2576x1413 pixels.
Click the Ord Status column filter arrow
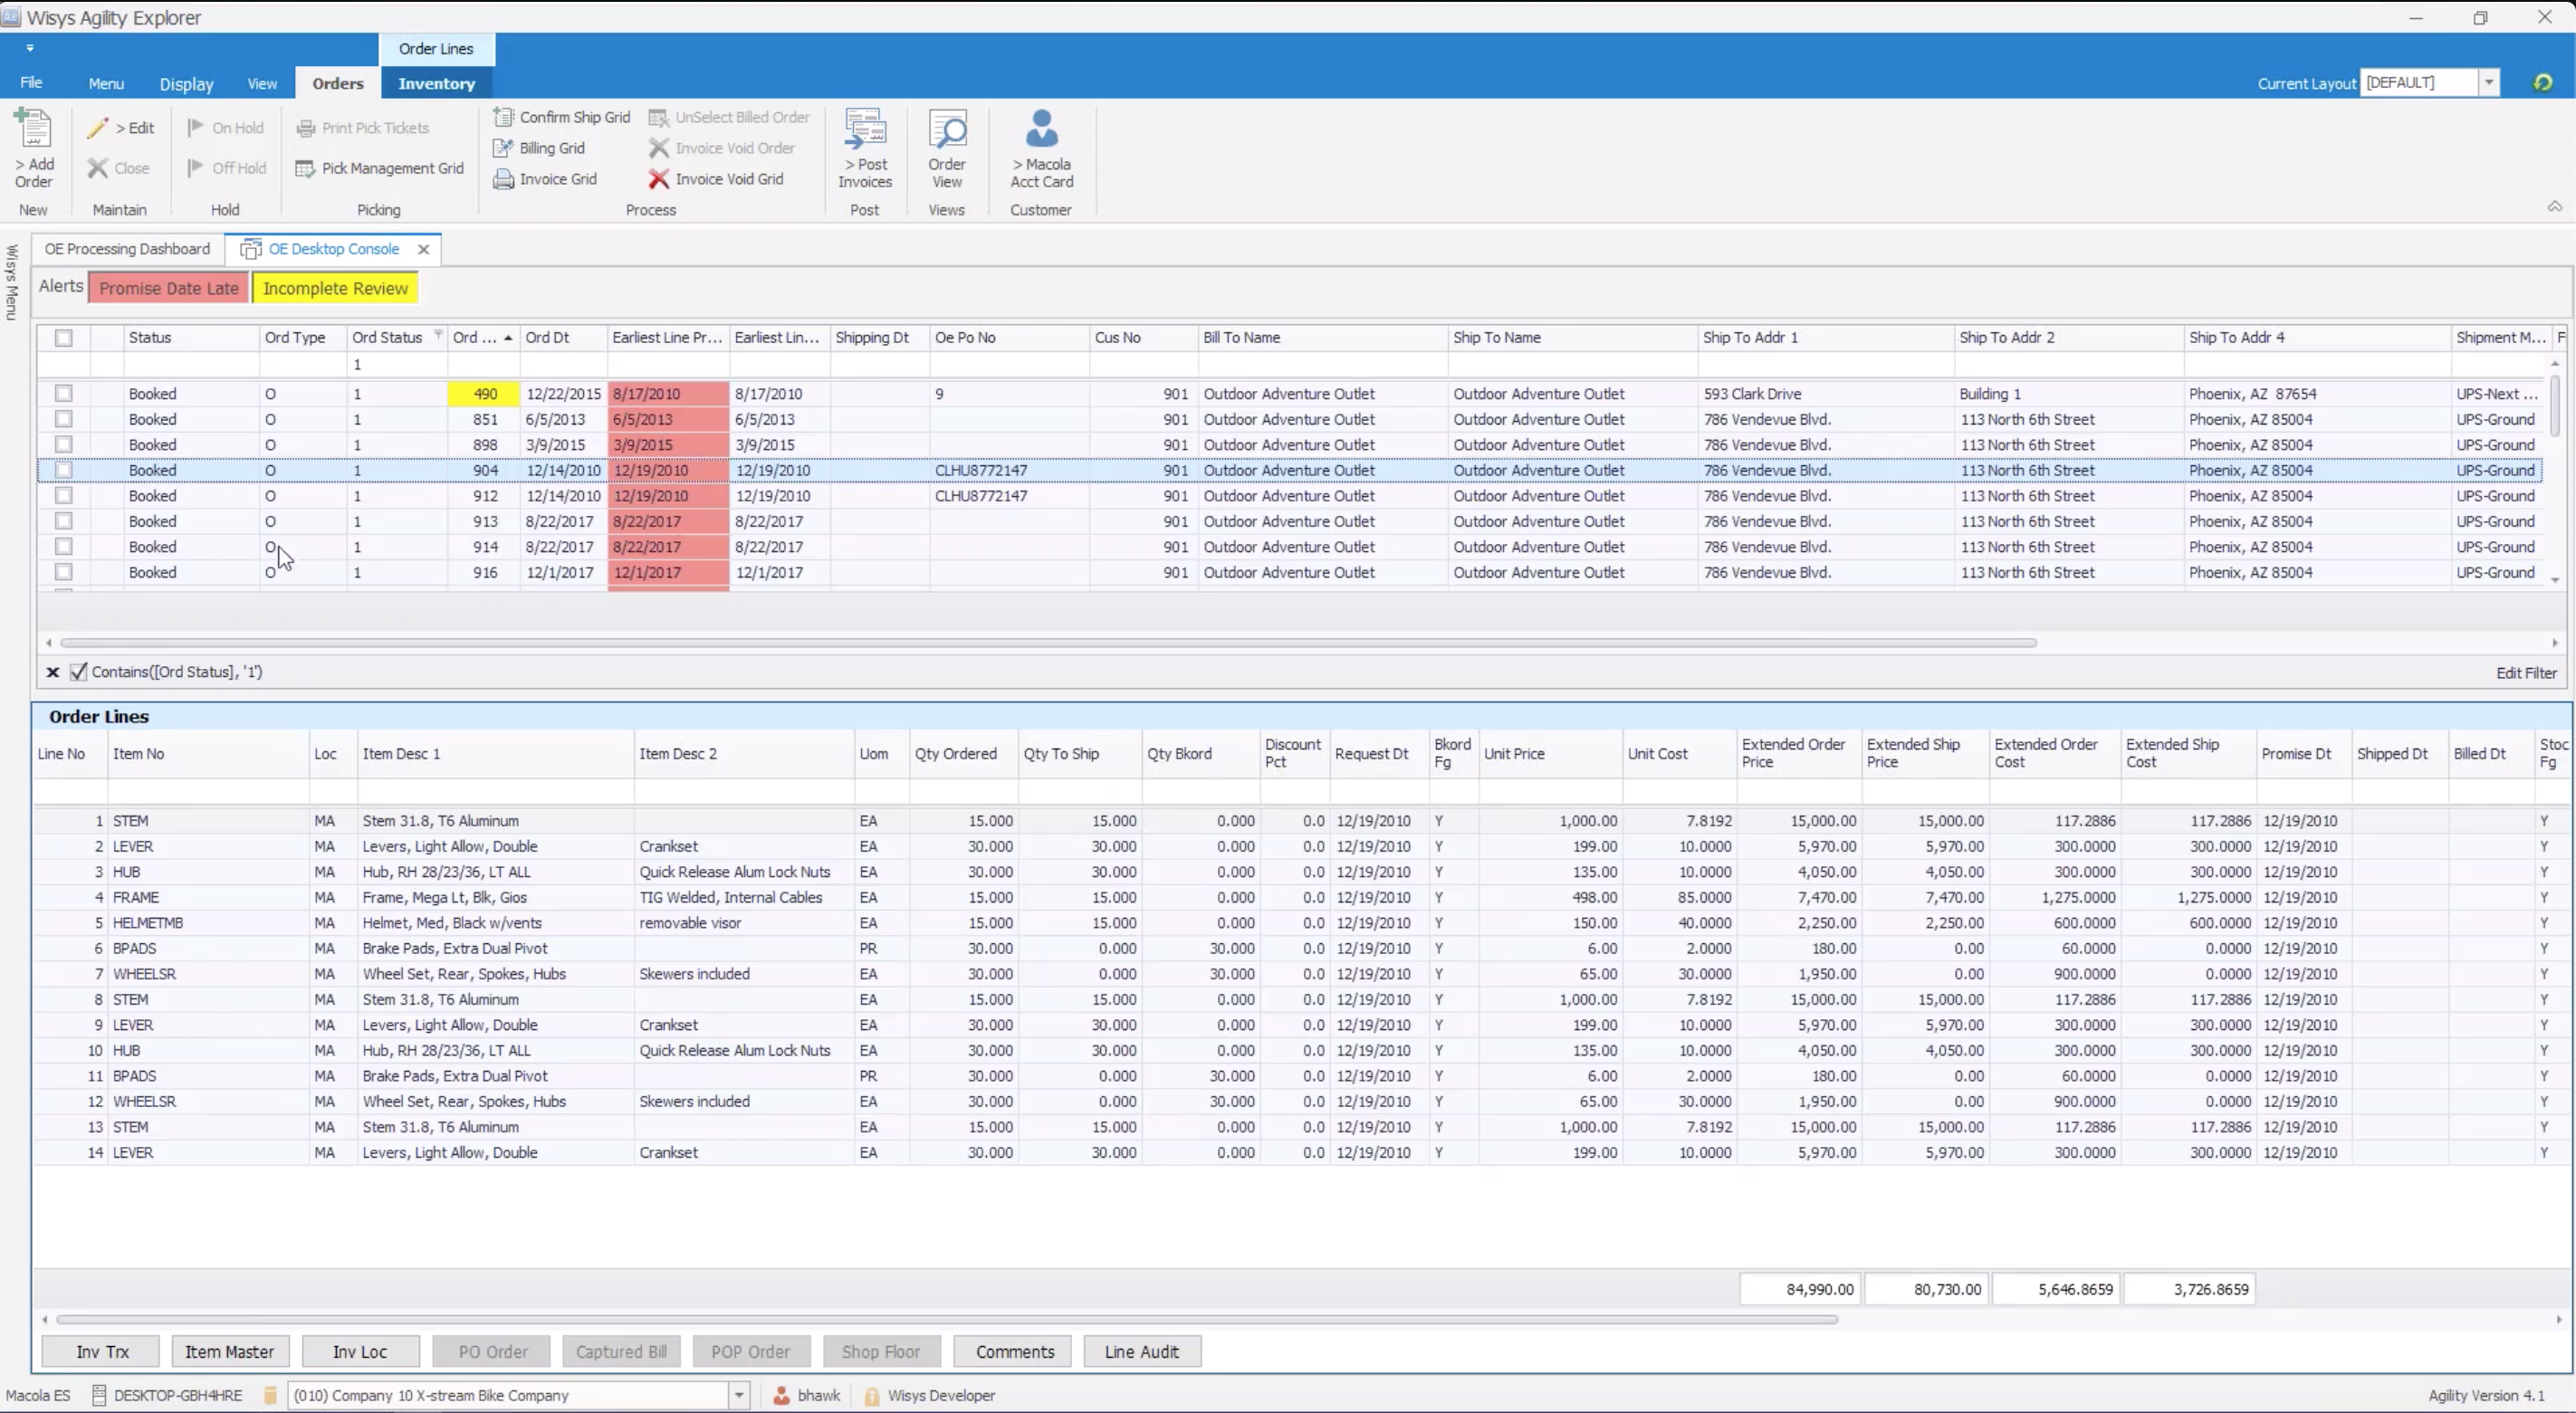point(438,337)
